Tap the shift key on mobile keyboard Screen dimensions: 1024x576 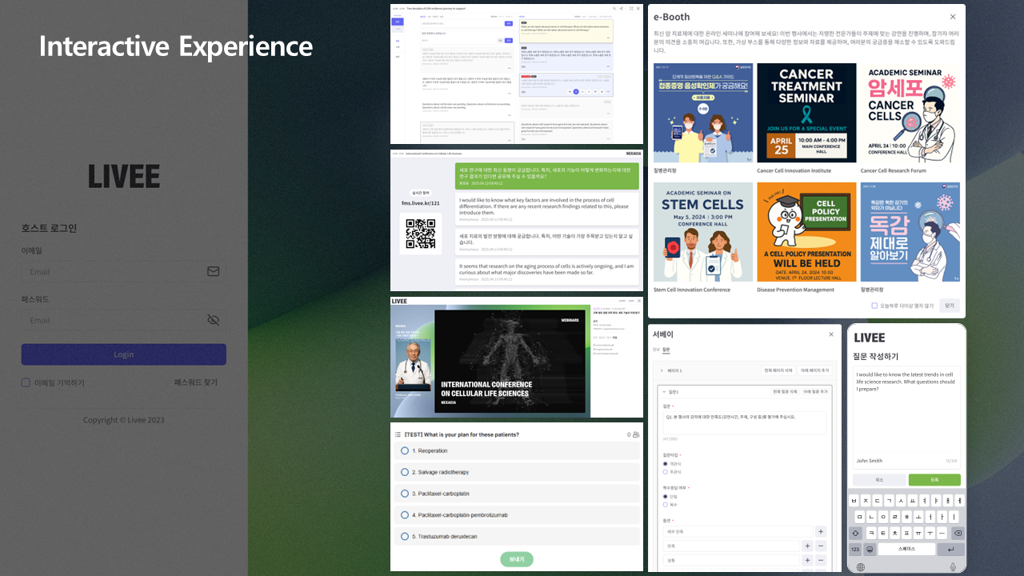click(x=855, y=533)
